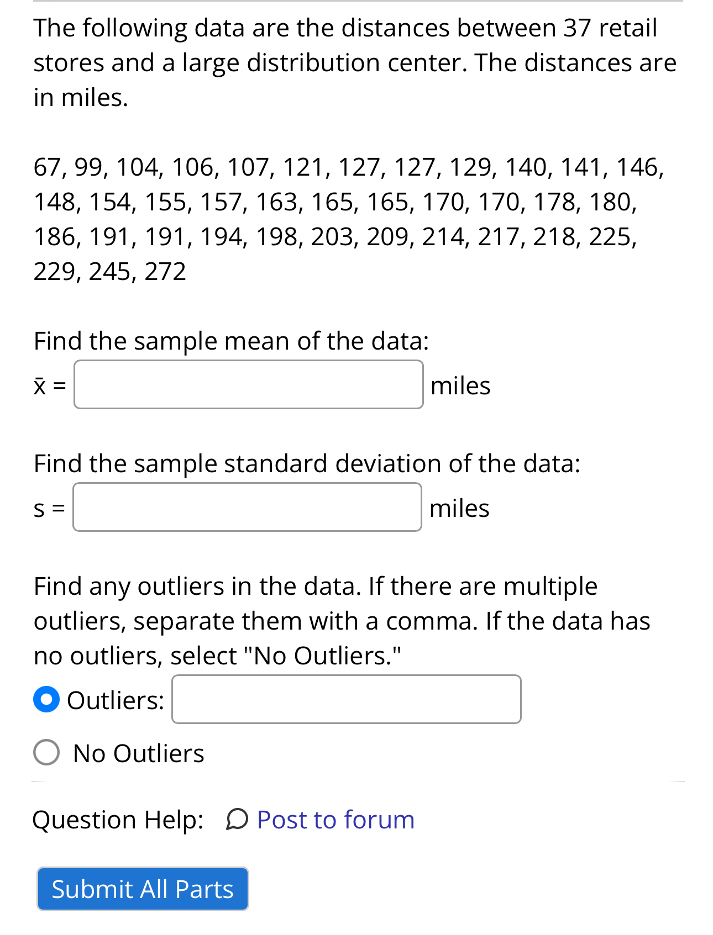The image size is (713, 935).
Task: Click the No Outliers label text
Action: [x=138, y=752]
